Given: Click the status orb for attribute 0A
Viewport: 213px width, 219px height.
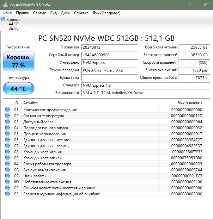Looking at the screenshot, I should click(7, 164).
